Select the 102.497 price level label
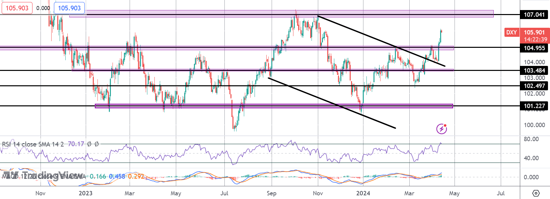Viewport: 550px width, 199px height. coord(534,86)
